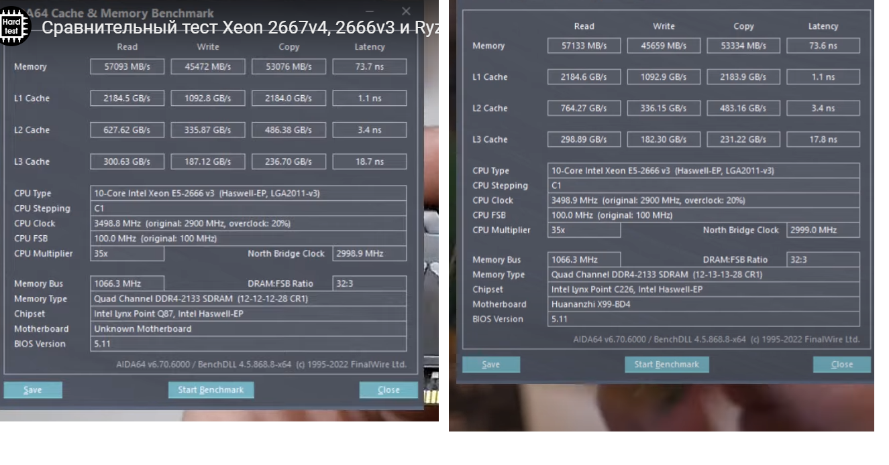Image resolution: width=889 pixels, height=465 pixels.
Task: Click North Bridge Clock value 2999.0 MHz
Action: [823, 230]
